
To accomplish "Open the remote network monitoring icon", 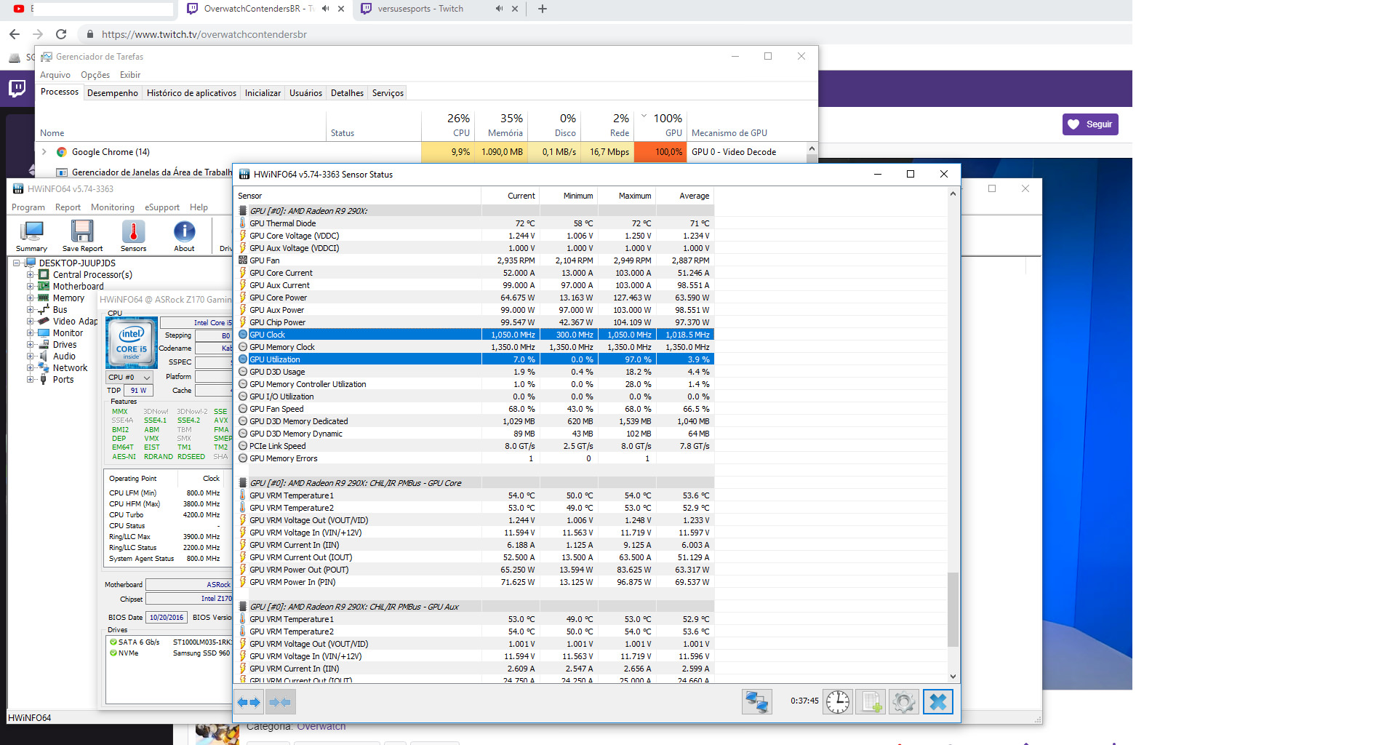I will [x=756, y=702].
